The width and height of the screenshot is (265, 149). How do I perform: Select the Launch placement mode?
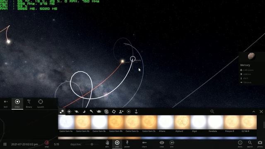(41, 103)
